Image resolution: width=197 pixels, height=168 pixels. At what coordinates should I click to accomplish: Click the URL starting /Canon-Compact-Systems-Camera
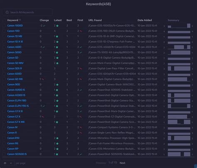pyautogui.click(x=112, y=127)
